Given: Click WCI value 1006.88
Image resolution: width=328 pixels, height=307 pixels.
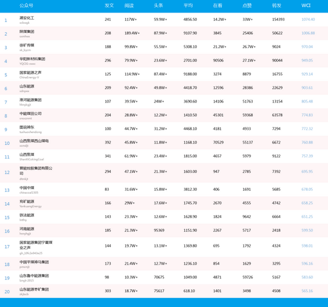Looking at the screenshot, I should (x=308, y=33).
